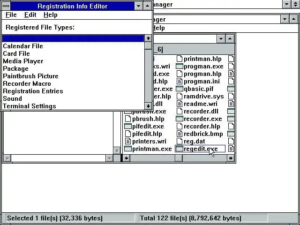300x225 pixels.
Task: Click directory tree pane right scroll arrow
Action: pos(109,158)
